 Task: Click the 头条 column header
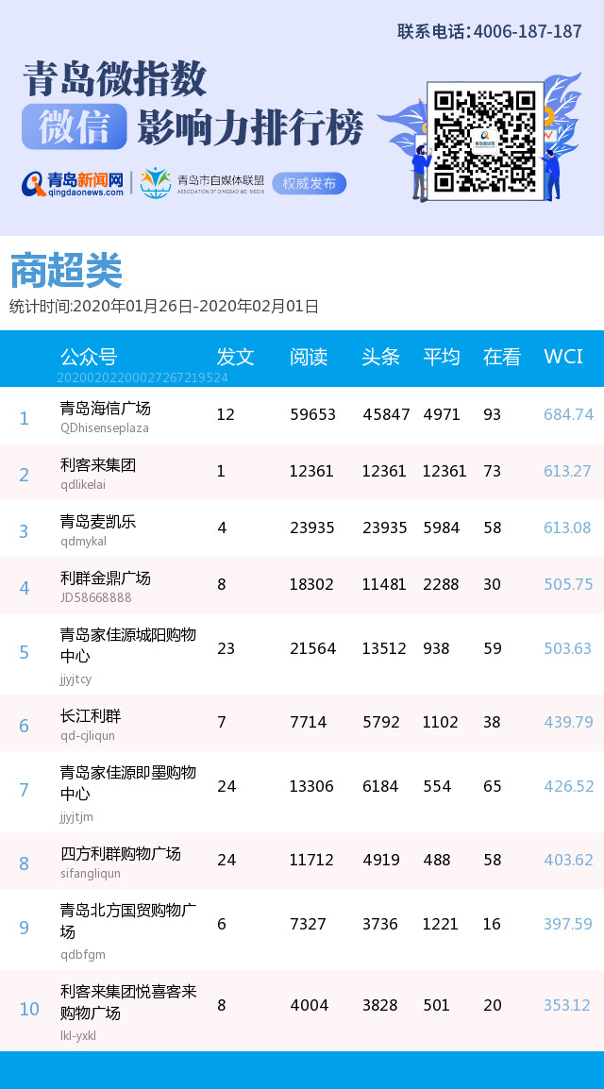click(381, 357)
